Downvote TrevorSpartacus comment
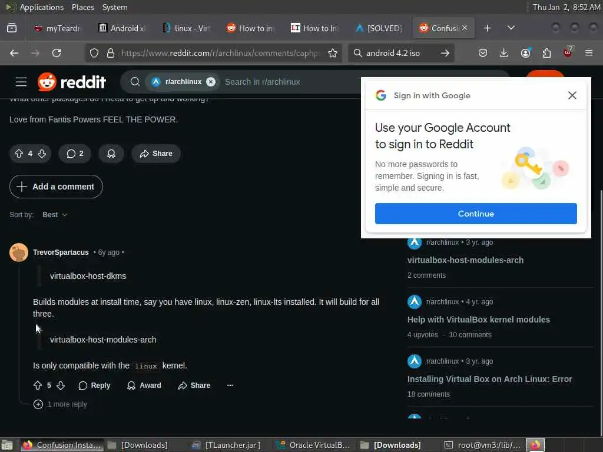Image resolution: width=603 pixels, height=452 pixels. point(61,385)
